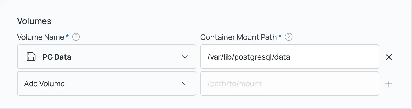Click the disk icon next to PG Data
Viewport: 412px width, 109px height.
[31, 57]
